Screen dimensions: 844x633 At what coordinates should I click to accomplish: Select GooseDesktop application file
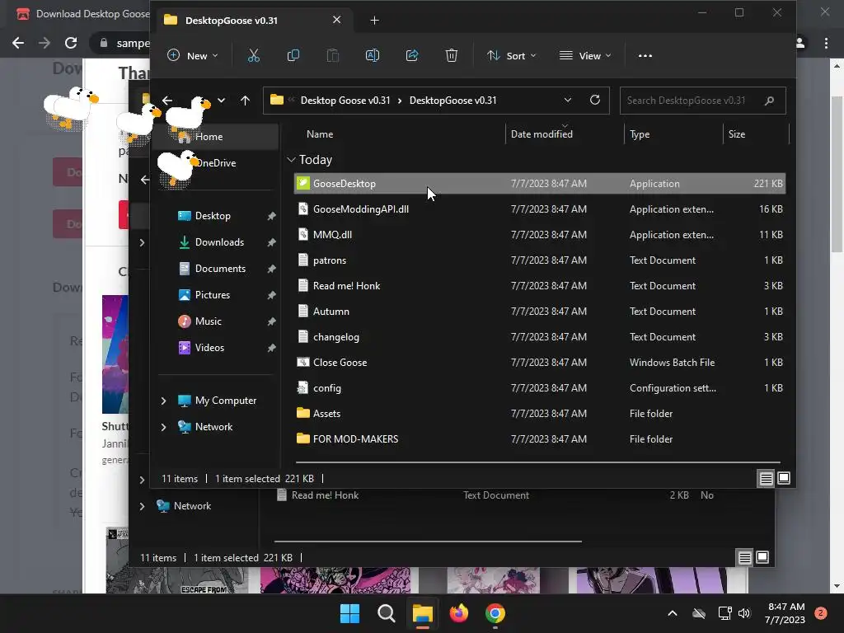coord(540,184)
